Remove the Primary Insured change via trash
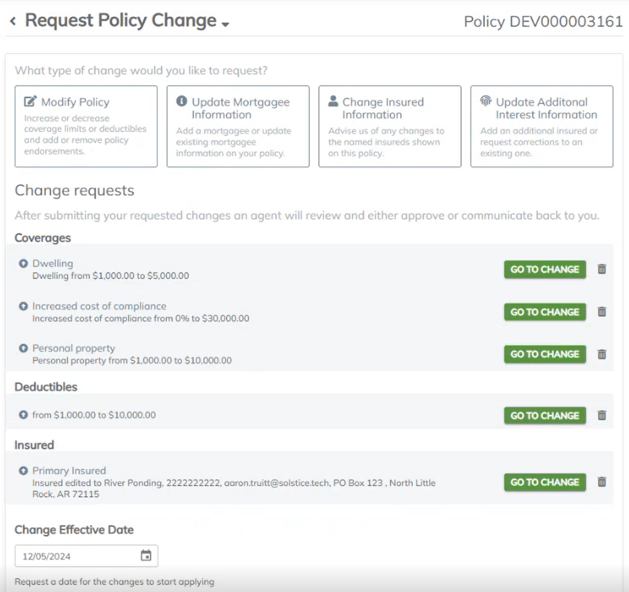629x592 pixels. (601, 482)
